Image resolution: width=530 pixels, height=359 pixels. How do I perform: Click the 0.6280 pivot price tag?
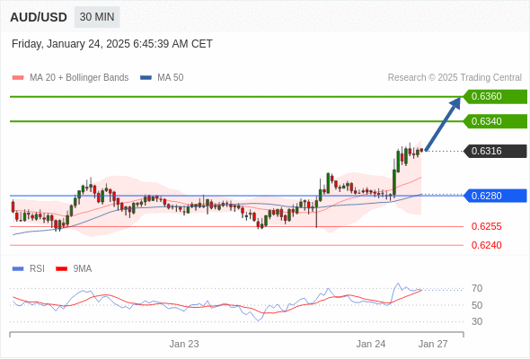point(495,196)
